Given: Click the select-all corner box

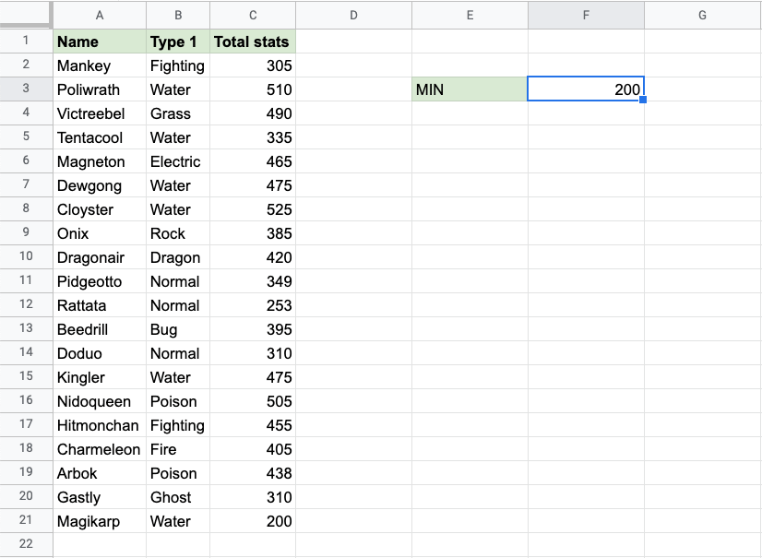Looking at the screenshot, I should tap(26, 15).
